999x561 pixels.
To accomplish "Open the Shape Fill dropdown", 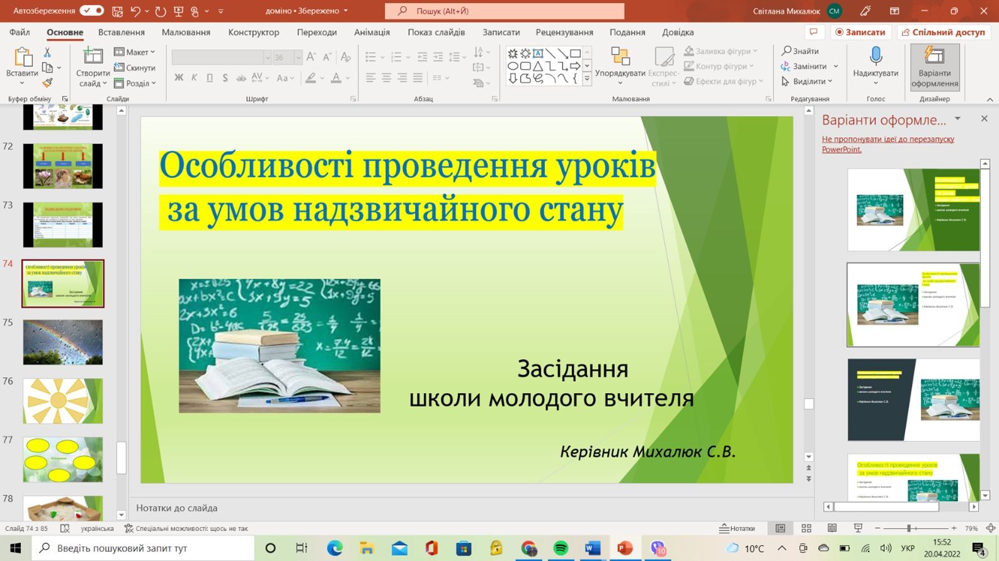I will (x=721, y=51).
